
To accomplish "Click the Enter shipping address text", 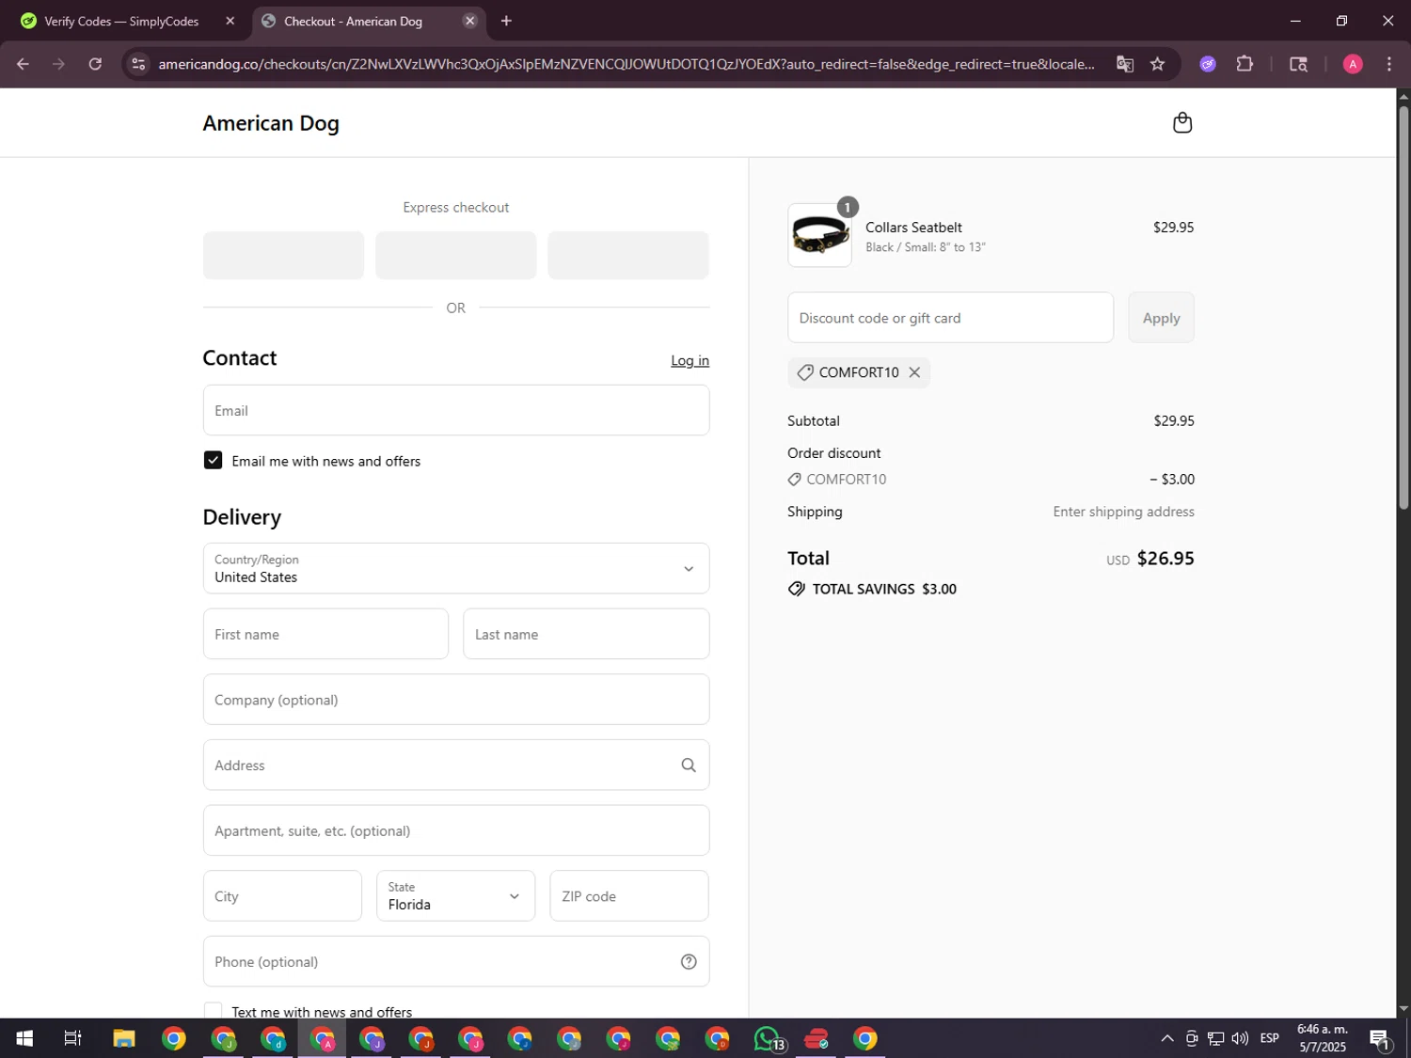I will (1123, 512).
